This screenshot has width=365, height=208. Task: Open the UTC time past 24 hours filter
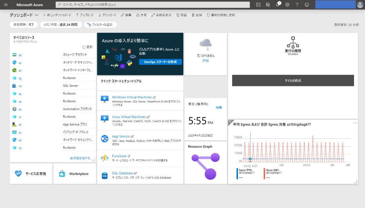point(61,24)
